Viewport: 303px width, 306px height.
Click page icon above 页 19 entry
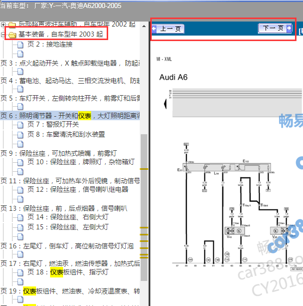pyautogui.click(x=21, y=282)
